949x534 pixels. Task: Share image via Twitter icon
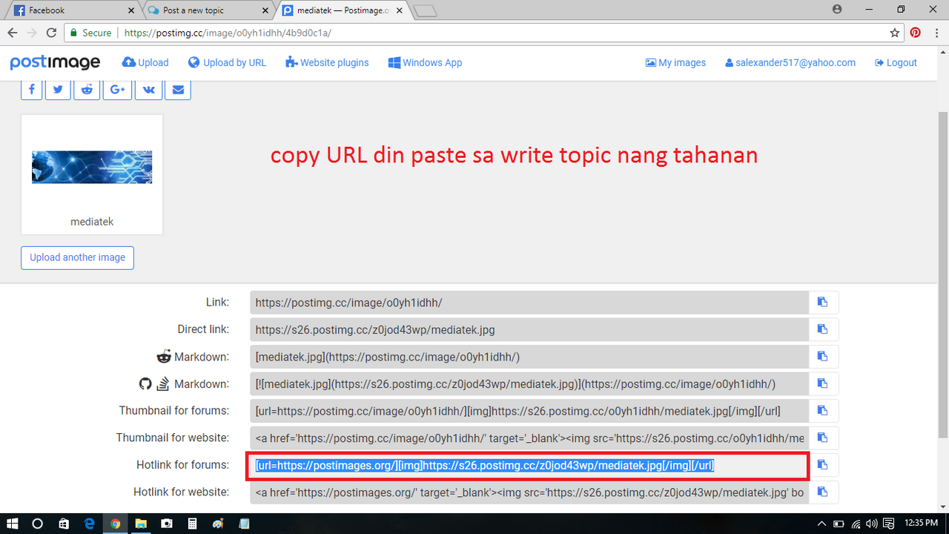[x=58, y=90]
